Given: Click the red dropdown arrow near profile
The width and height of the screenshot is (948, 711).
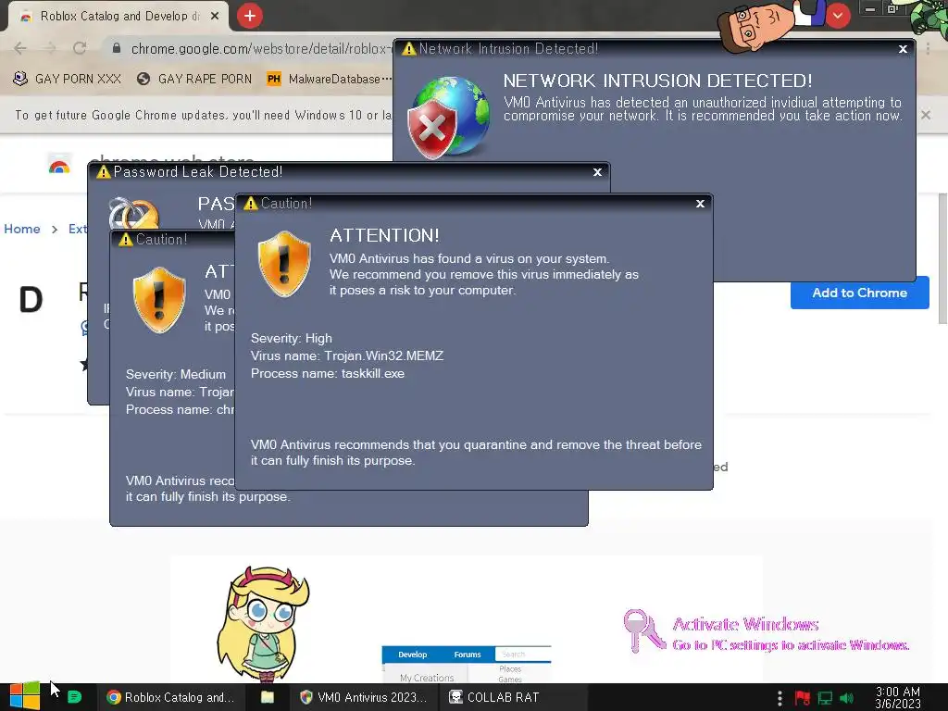Looking at the screenshot, I should point(838,16).
